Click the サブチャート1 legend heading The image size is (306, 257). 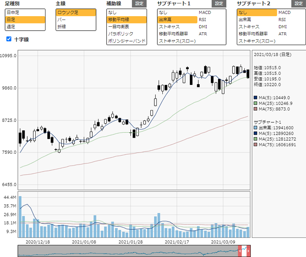(267, 122)
